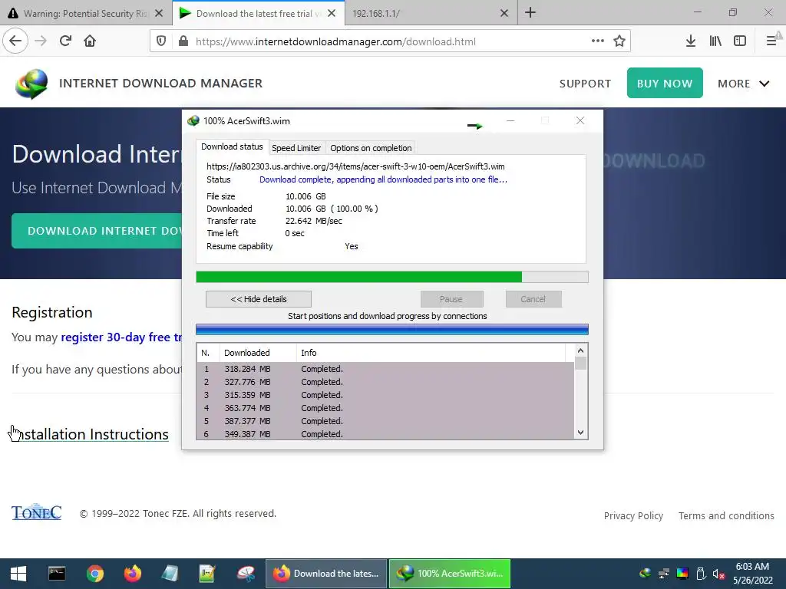This screenshot has width=786, height=589.
Task: Open the Privacy Policy link
Action: click(633, 515)
